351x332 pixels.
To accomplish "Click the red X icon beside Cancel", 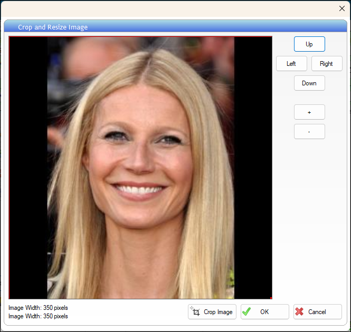I will tap(299, 311).
